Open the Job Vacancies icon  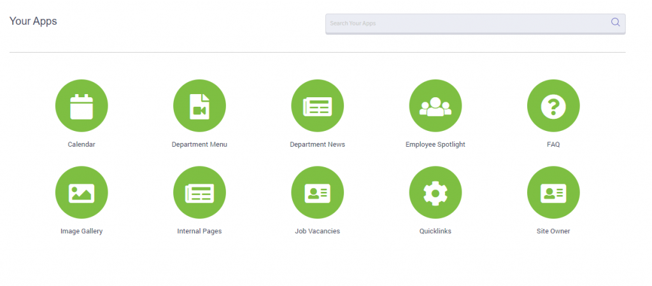click(x=317, y=193)
